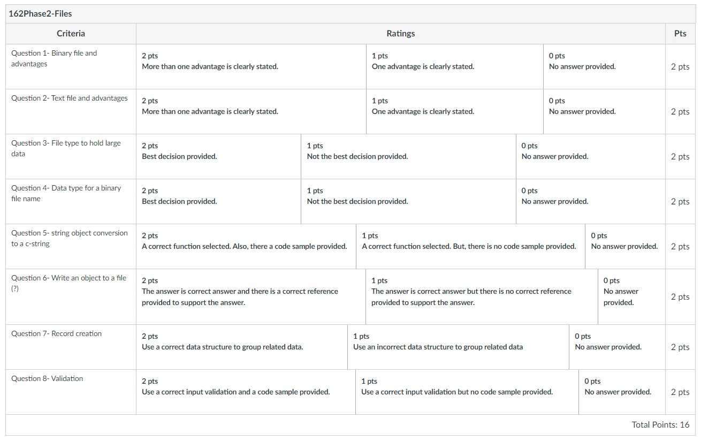
Task: Choose 2 pts code sample rating Question 5
Action: pyautogui.click(x=246, y=246)
